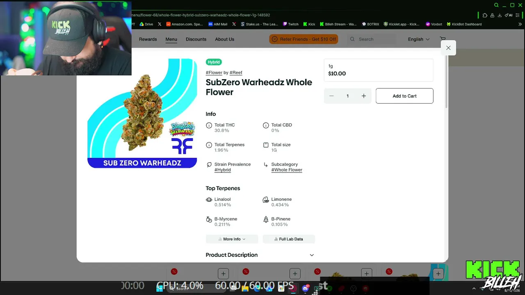Open the English language dropdown
The image size is (525, 295).
419,39
